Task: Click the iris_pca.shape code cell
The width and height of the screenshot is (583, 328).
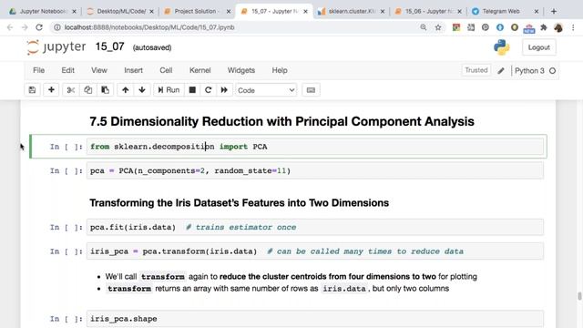Action: tap(315, 319)
